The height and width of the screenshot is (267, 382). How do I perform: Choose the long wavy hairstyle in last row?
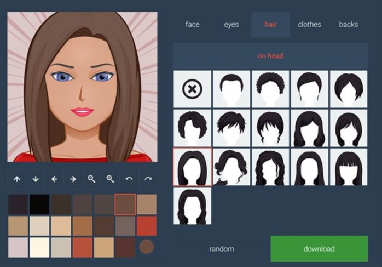click(x=192, y=206)
